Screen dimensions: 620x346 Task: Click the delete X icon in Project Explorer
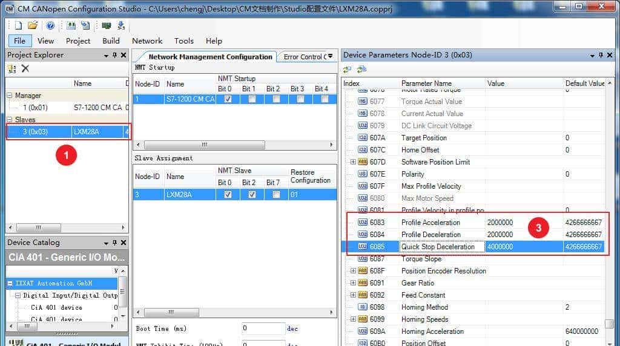(x=25, y=68)
